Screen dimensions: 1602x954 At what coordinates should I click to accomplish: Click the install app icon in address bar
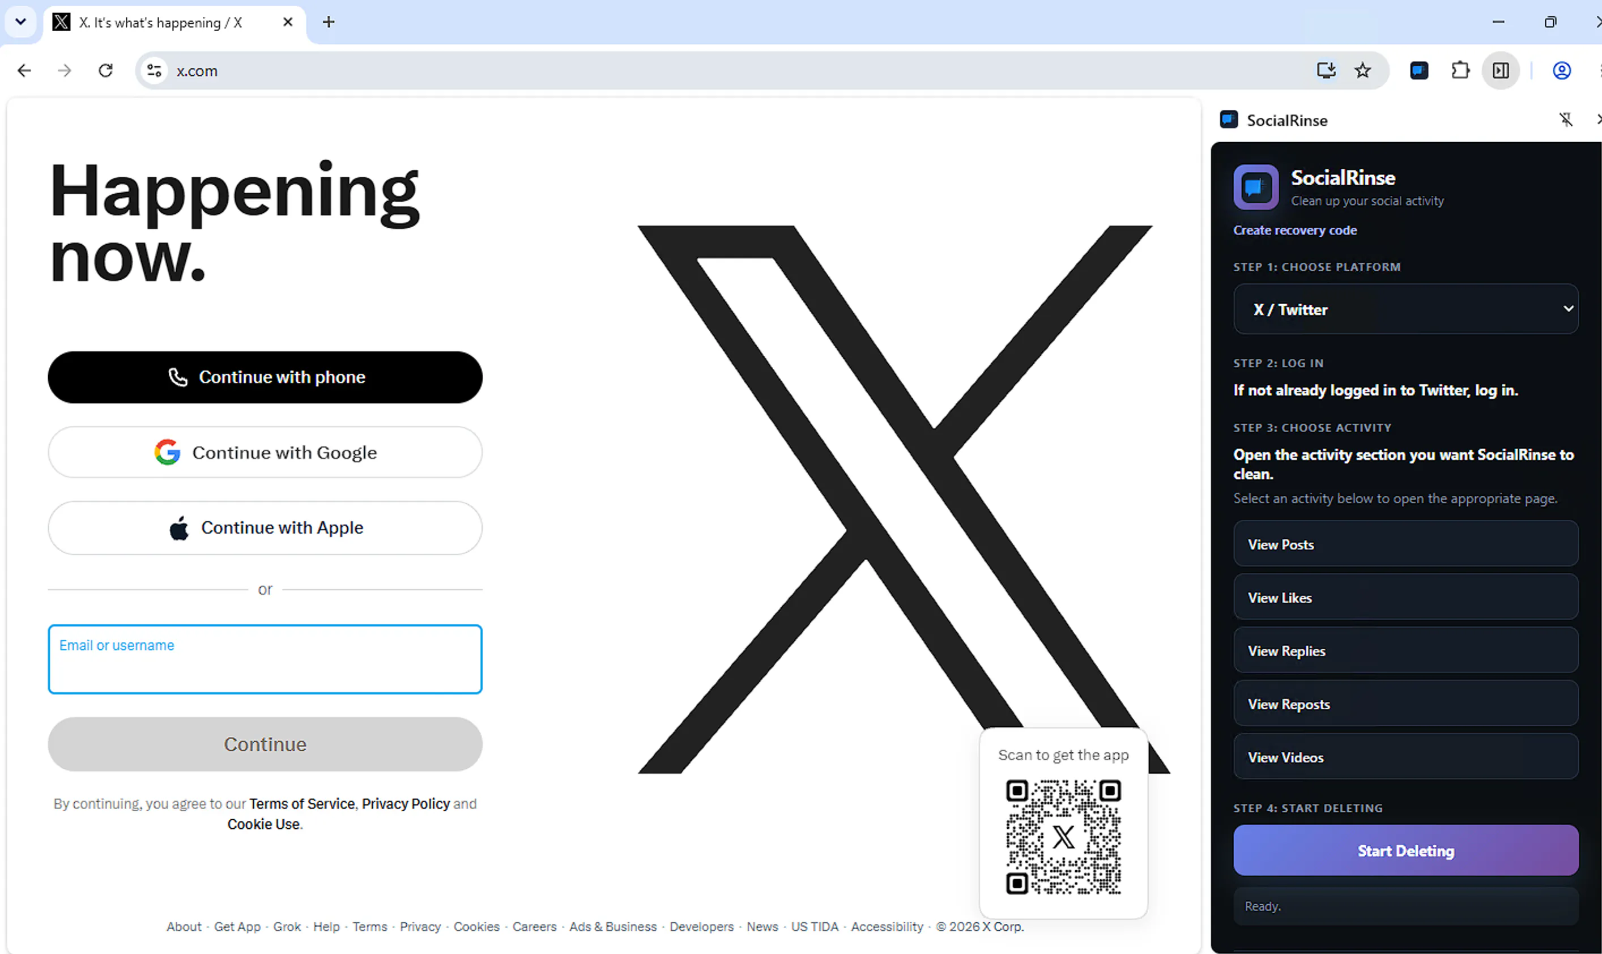coord(1326,70)
